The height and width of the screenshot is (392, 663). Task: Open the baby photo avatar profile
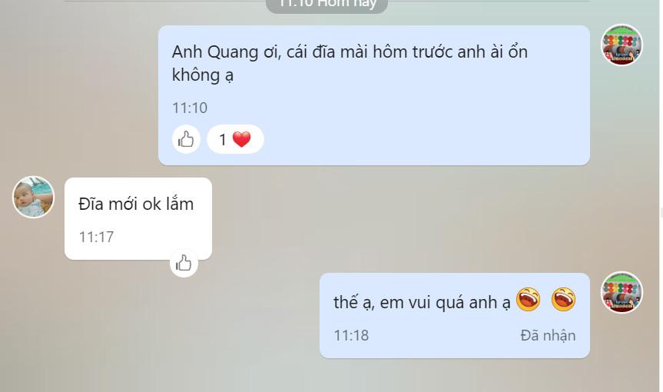(33, 197)
